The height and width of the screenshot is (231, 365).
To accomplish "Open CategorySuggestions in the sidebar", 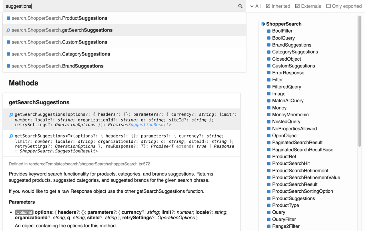I will tap(295, 52).
